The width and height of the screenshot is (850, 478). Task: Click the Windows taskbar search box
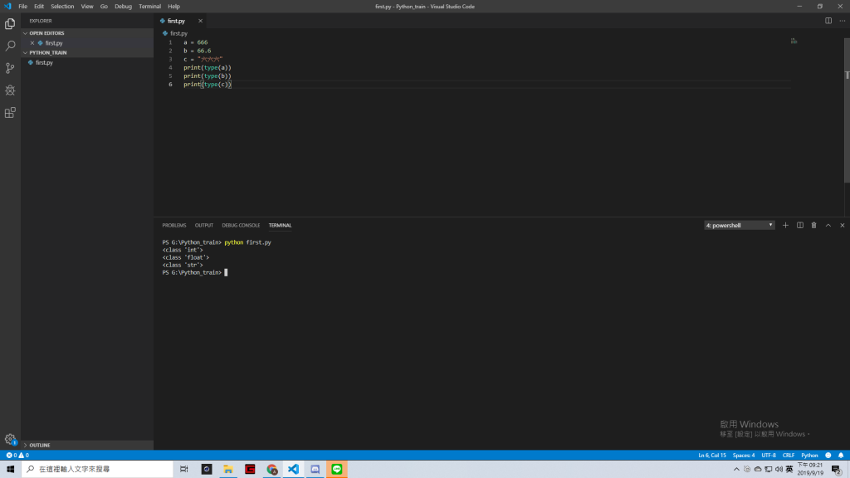pyautogui.click(x=98, y=470)
